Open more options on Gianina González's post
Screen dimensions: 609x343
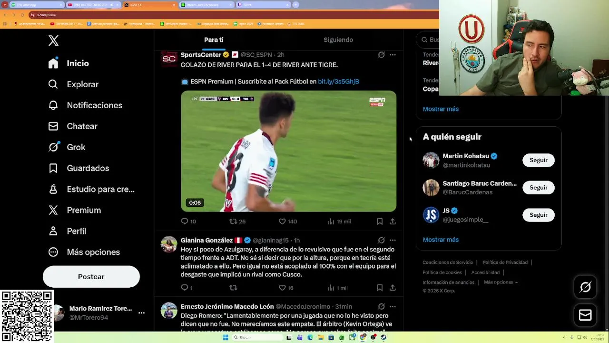coord(393,241)
